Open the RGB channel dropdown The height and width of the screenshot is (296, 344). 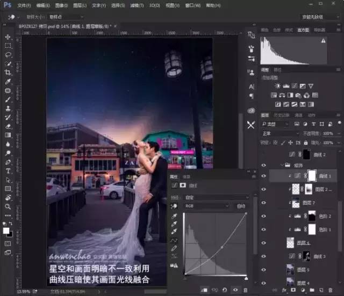pyautogui.click(x=206, y=206)
